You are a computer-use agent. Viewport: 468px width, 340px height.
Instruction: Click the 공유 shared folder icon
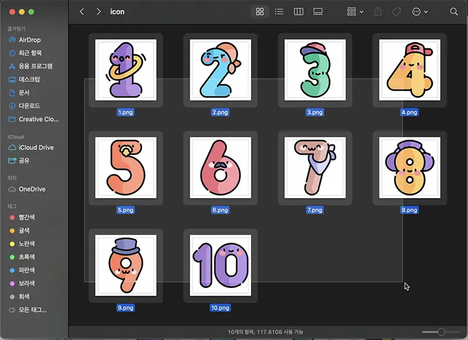point(12,161)
